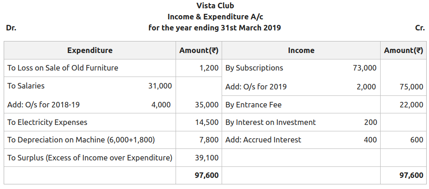This screenshot has width=429, height=189.
Task: Select the Income column header
Action: pyautogui.click(x=301, y=51)
